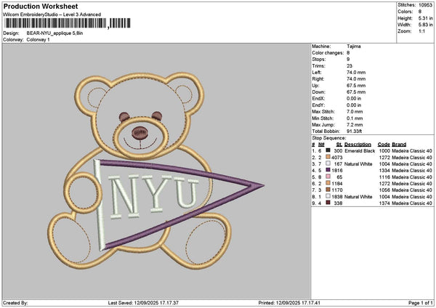Click the barcode under the worksheet title
Screen dimensions: 436x308
click(68, 23)
